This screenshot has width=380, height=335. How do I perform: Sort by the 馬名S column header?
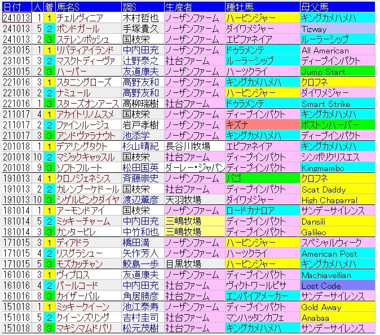tap(67, 6)
